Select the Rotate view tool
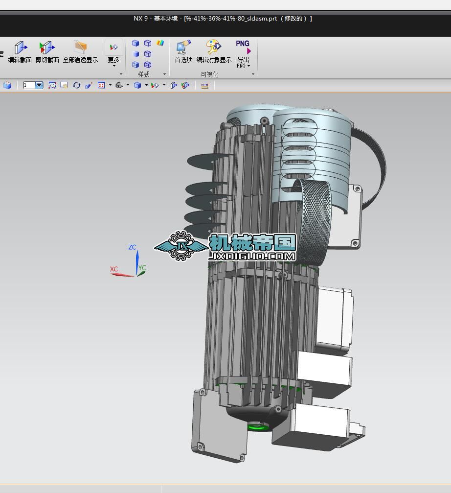Image resolution: width=451 pixels, height=493 pixels. click(76, 85)
